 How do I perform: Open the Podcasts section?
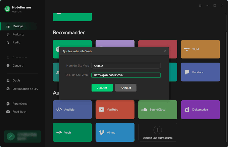pyautogui.click(x=18, y=34)
